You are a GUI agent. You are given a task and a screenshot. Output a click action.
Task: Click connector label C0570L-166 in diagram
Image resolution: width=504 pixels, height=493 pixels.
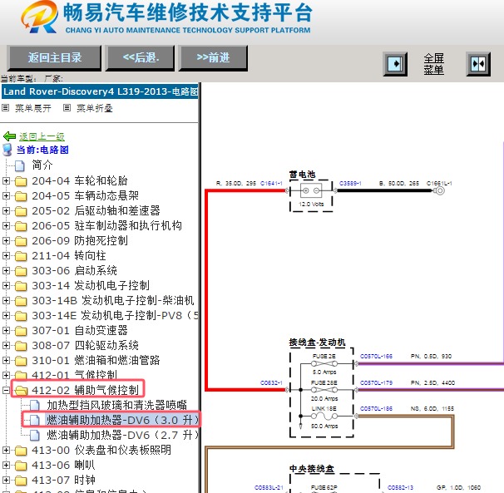click(376, 356)
